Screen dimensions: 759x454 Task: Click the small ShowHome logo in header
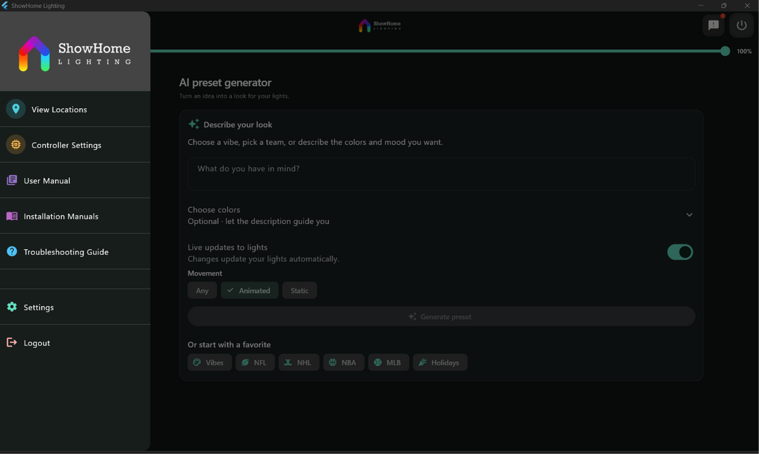point(379,25)
